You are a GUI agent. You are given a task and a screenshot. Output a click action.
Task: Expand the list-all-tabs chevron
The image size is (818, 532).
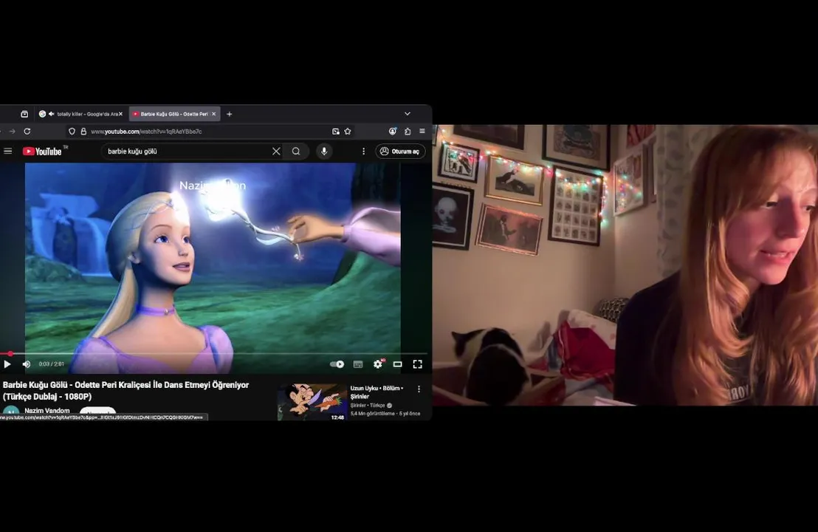pyautogui.click(x=408, y=114)
